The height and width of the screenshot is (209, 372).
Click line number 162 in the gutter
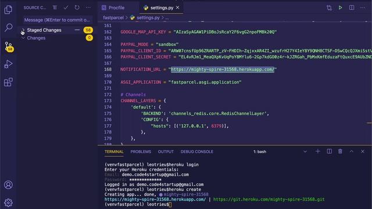[x=108, y=32]
